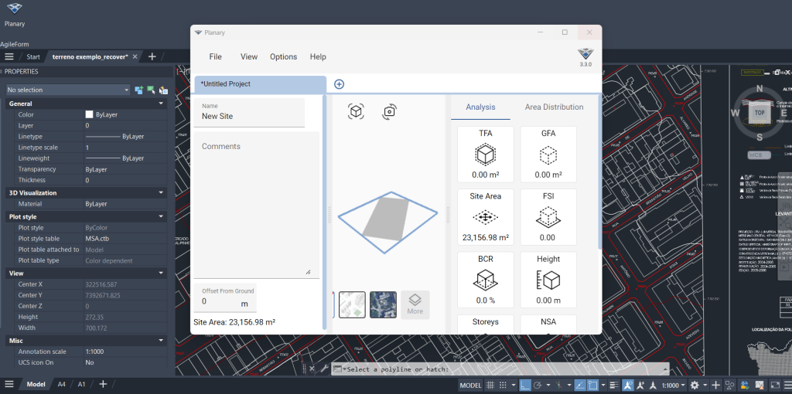
Task: Click the Comments text area
Action: [257, 204]
